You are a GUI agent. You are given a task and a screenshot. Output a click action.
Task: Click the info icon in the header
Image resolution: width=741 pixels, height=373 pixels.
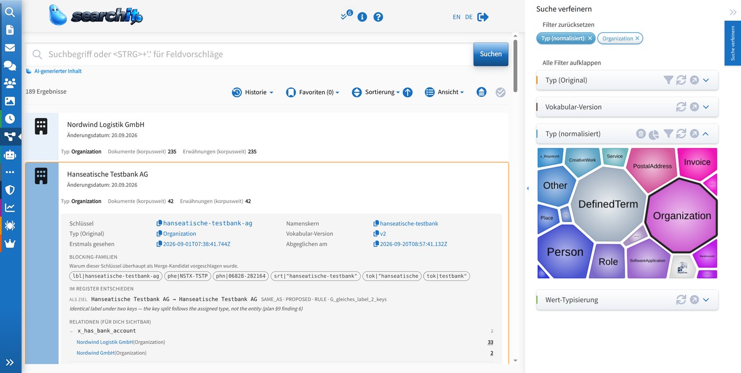tap(362, 17)
